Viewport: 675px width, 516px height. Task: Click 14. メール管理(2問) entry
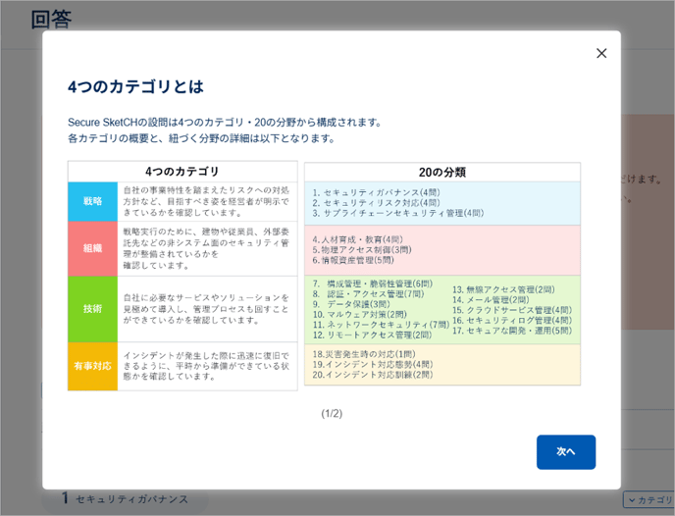pyautogui.click(x=491, y=300)
